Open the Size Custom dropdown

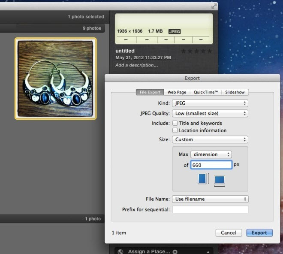pos(210,139)
